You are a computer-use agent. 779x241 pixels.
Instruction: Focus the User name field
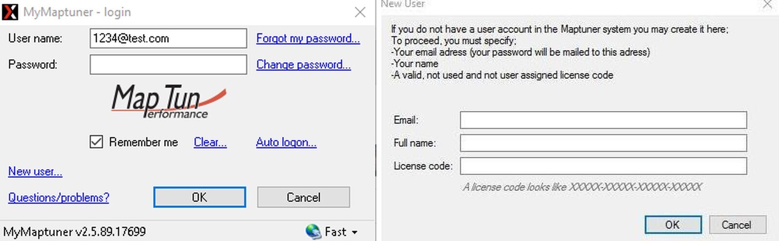tap(168, 38)
